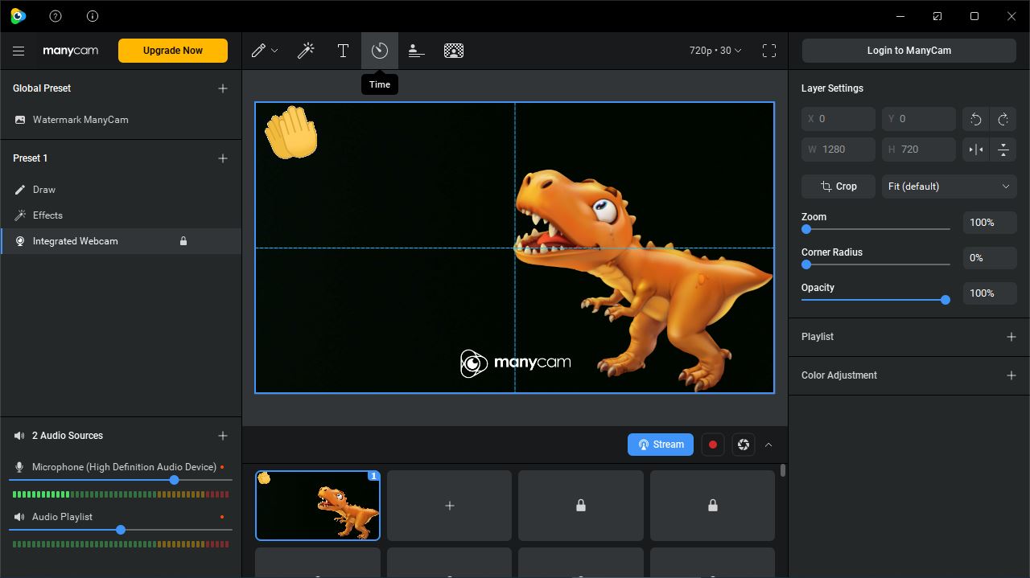Flip layer vertically
Image resolution: width=1030 pixels, height=578 pixels.
[x=1003, y=150]
